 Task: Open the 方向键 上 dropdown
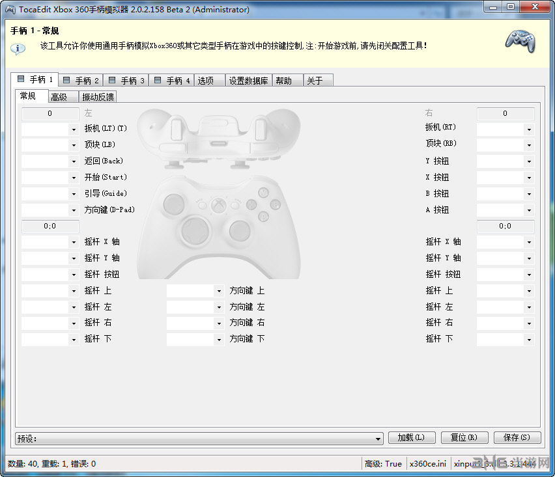[x=195, y=291]
